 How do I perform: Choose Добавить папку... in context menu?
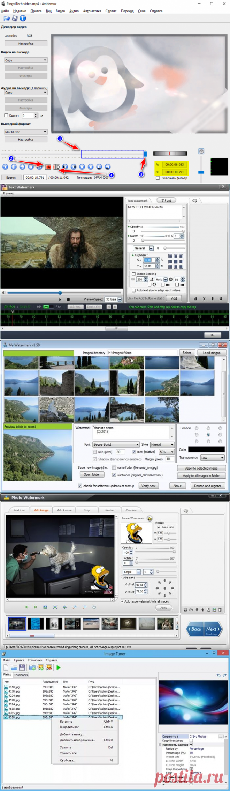72,734
